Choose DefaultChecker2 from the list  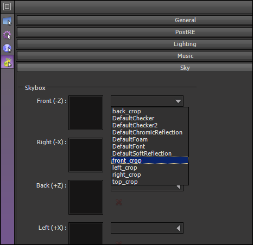[150, 125]
